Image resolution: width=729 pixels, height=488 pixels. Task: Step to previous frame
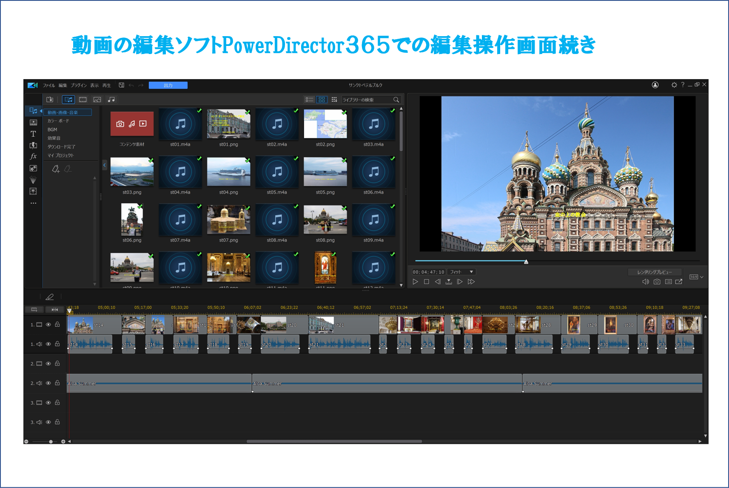(438, 282)
